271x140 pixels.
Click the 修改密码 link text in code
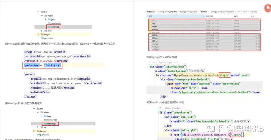click(x=239, y=121)
